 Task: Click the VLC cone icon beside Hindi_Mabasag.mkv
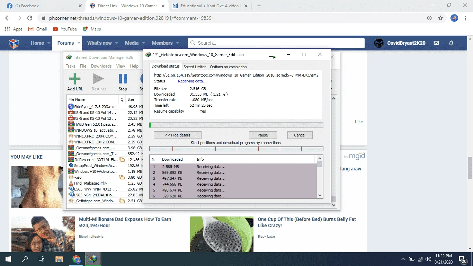coord(71,183)
